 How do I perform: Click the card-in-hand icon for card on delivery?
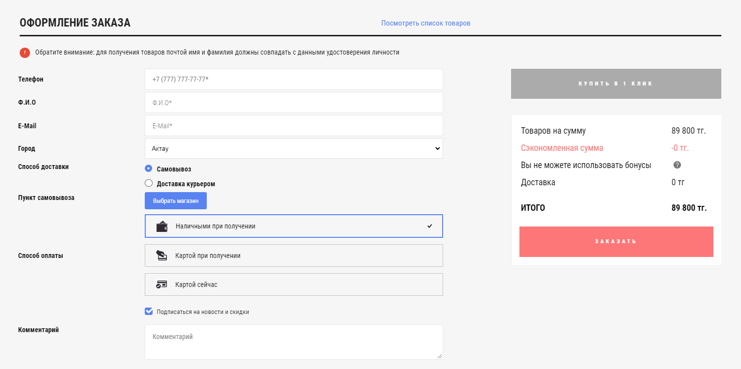161,255
